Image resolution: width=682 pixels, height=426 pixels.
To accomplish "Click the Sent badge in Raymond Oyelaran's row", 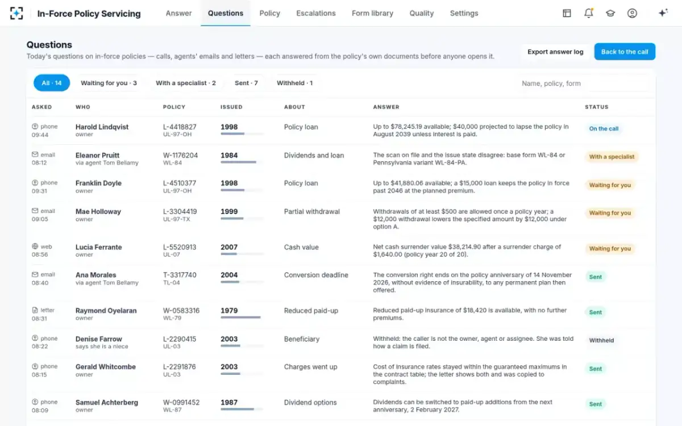I will point(596,312).
